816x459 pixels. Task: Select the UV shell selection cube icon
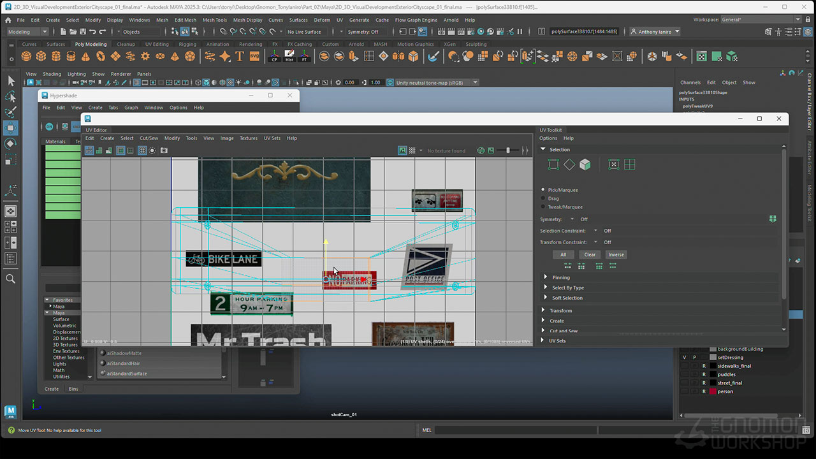click(x=585, y=164)
